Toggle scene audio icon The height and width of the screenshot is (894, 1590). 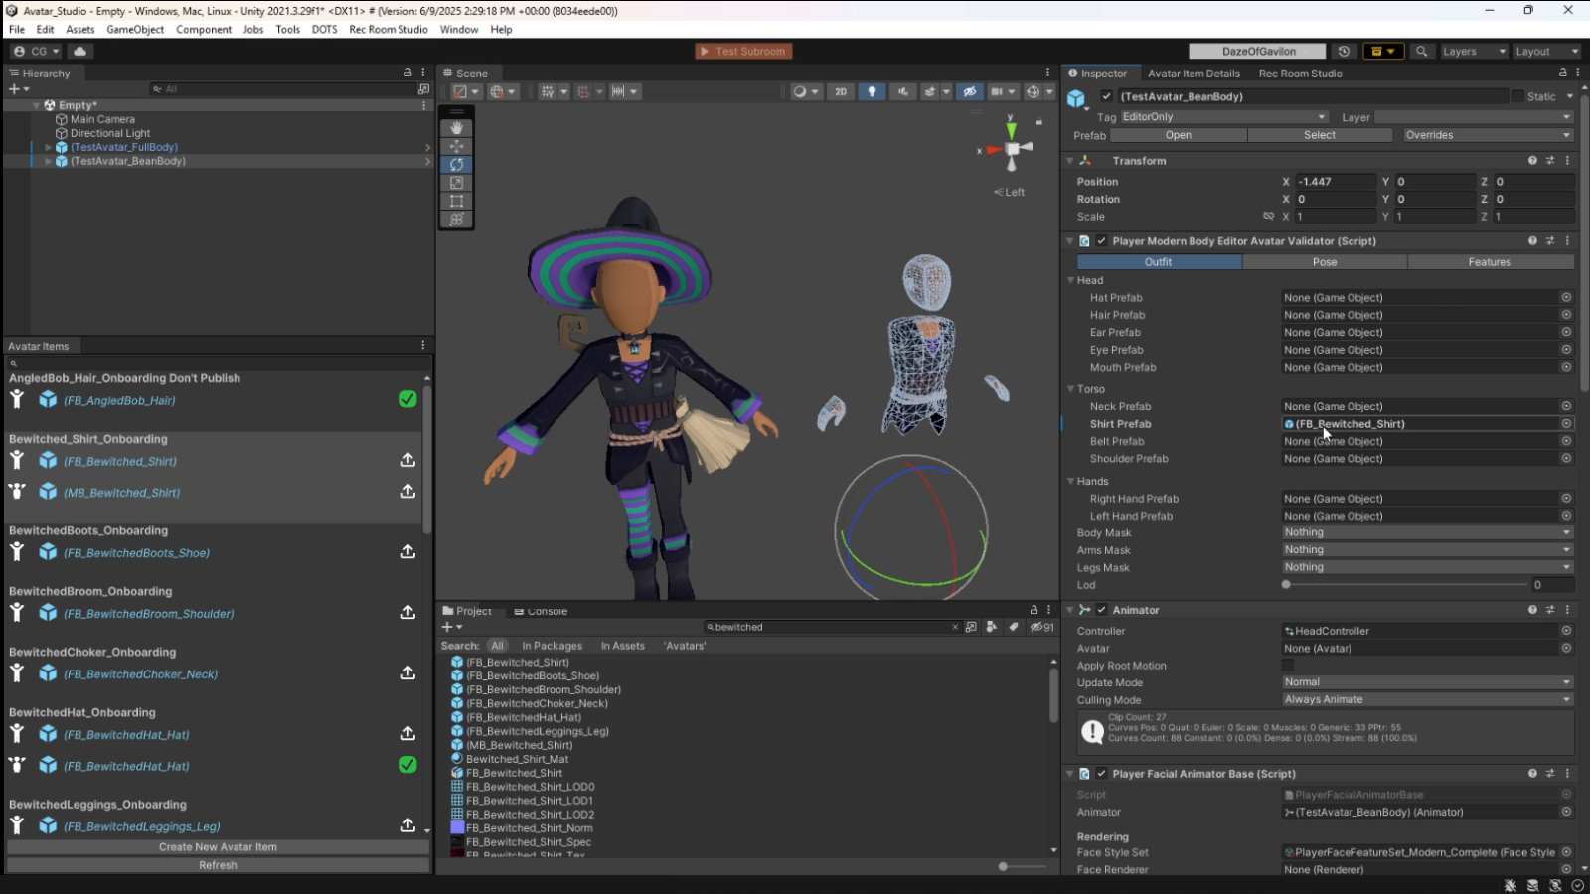coord(902,91)
